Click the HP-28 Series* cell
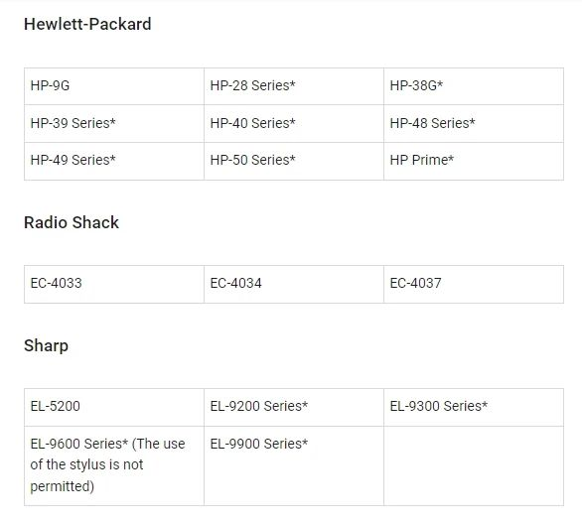This screenshot has height=522, width=582. 294,86
